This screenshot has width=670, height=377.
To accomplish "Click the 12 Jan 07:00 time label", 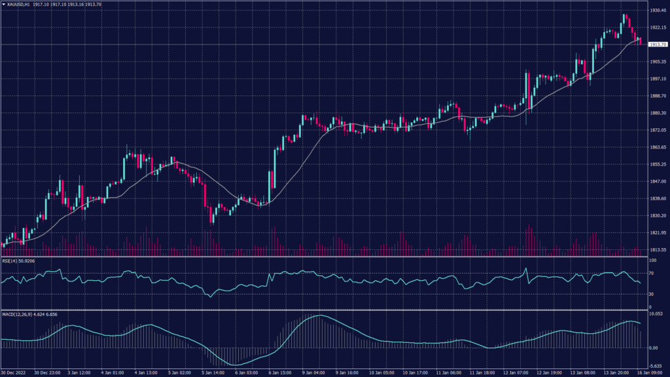I will click(516, 372).
